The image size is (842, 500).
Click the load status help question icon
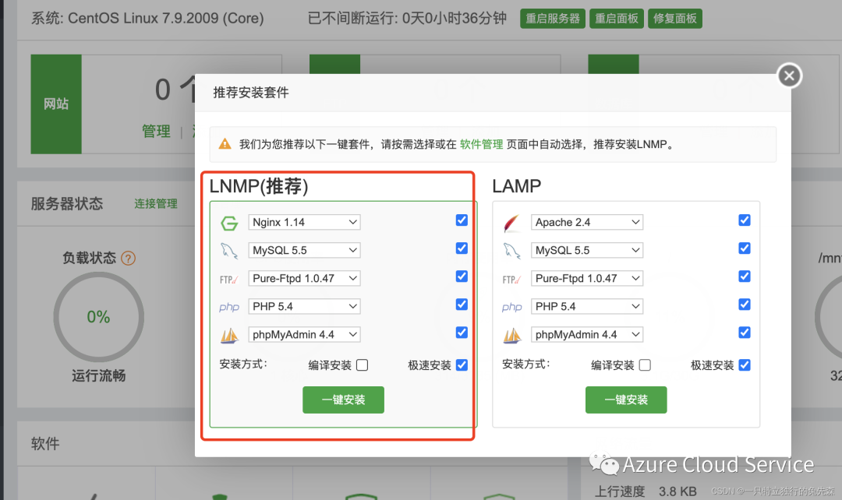coord(129,258)
